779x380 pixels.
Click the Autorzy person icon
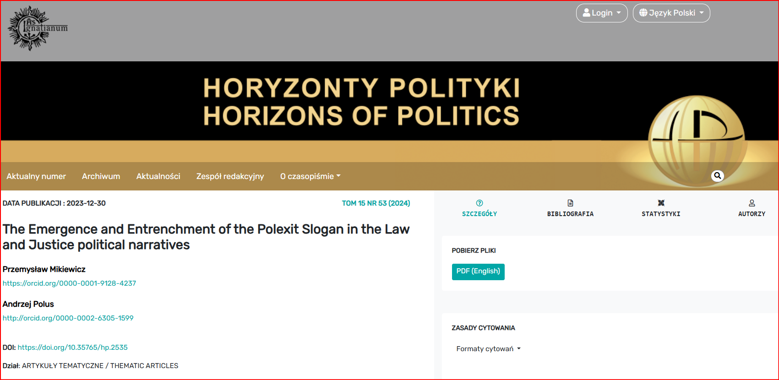pos(752,203)
